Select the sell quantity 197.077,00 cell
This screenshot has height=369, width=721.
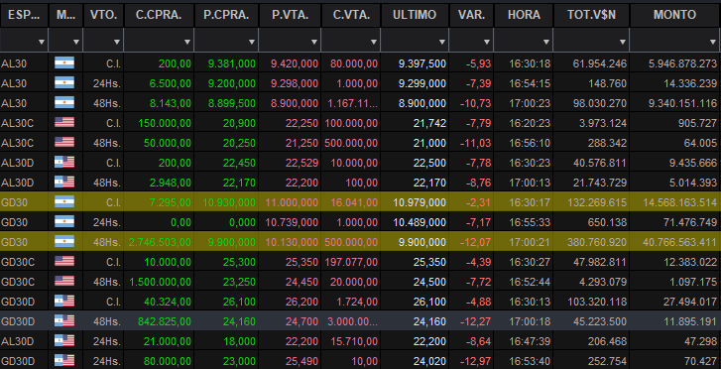(351, 261)
